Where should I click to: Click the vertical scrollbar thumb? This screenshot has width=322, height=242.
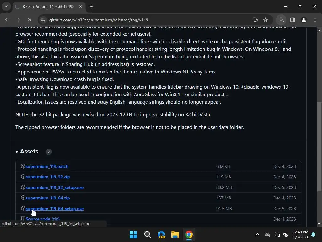(x=319, y=147)
